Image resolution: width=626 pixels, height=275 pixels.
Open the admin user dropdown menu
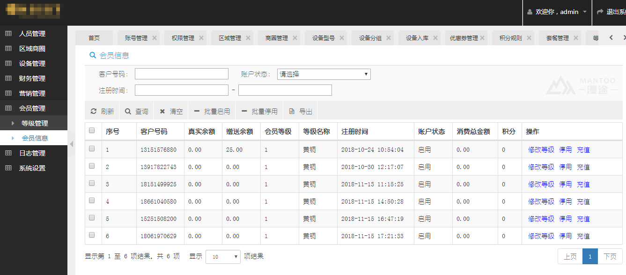[557, 12]
